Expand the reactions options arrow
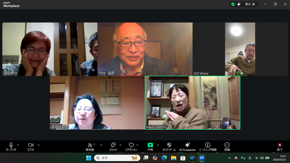 [x=137, y=145]
